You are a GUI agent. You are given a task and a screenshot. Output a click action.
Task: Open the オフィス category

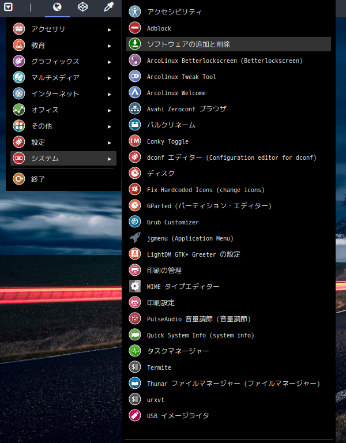pyautogui.click(x=63, y=110)
